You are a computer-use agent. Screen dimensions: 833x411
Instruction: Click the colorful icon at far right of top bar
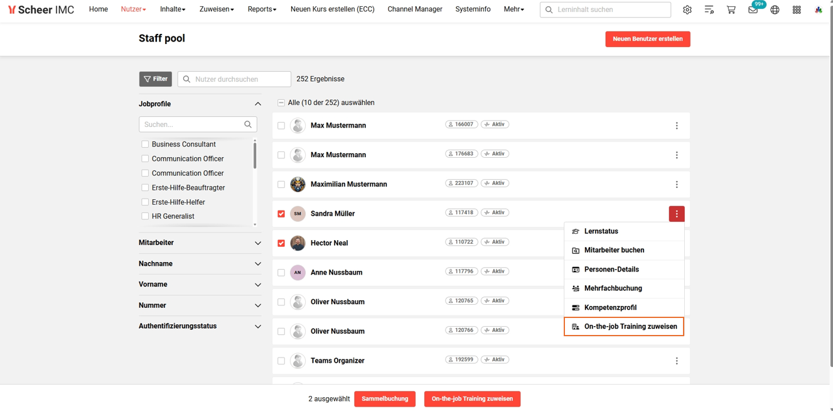click(819, 10)
